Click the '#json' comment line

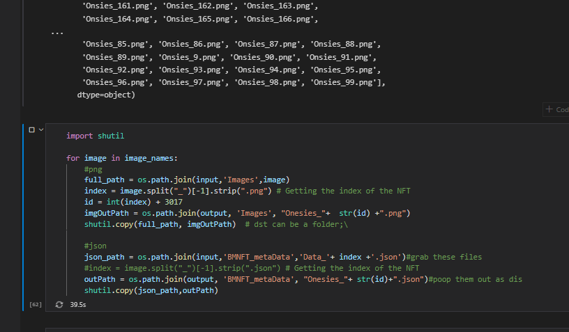(x=95, y=246)
